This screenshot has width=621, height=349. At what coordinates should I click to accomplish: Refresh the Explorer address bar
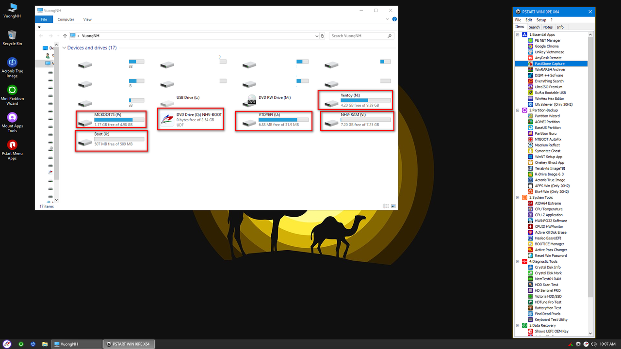point(323,36)
